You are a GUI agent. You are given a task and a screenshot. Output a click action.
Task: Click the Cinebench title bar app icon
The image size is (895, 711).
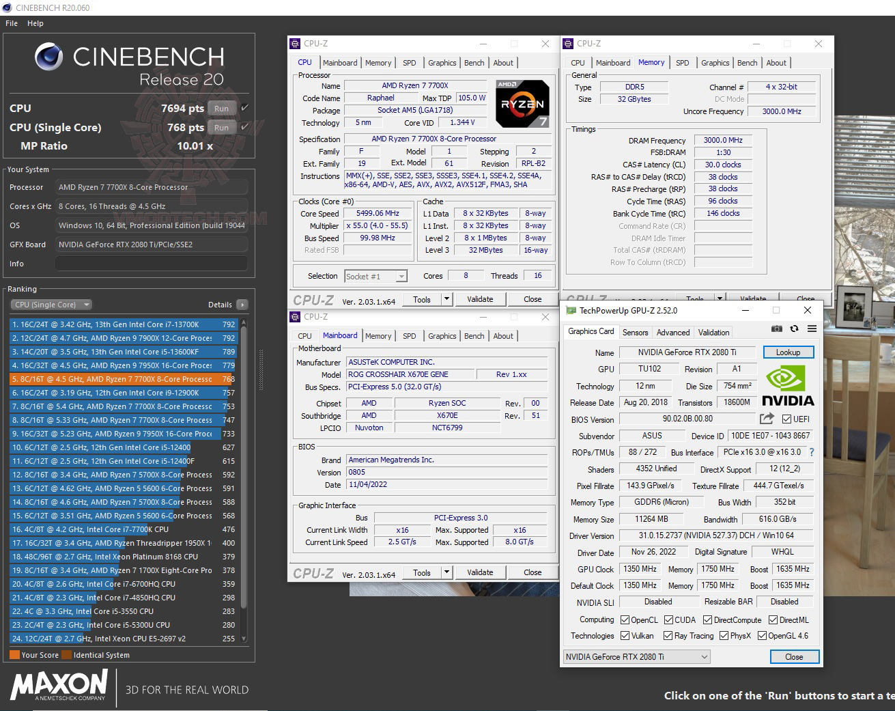(x=7, y=8)
